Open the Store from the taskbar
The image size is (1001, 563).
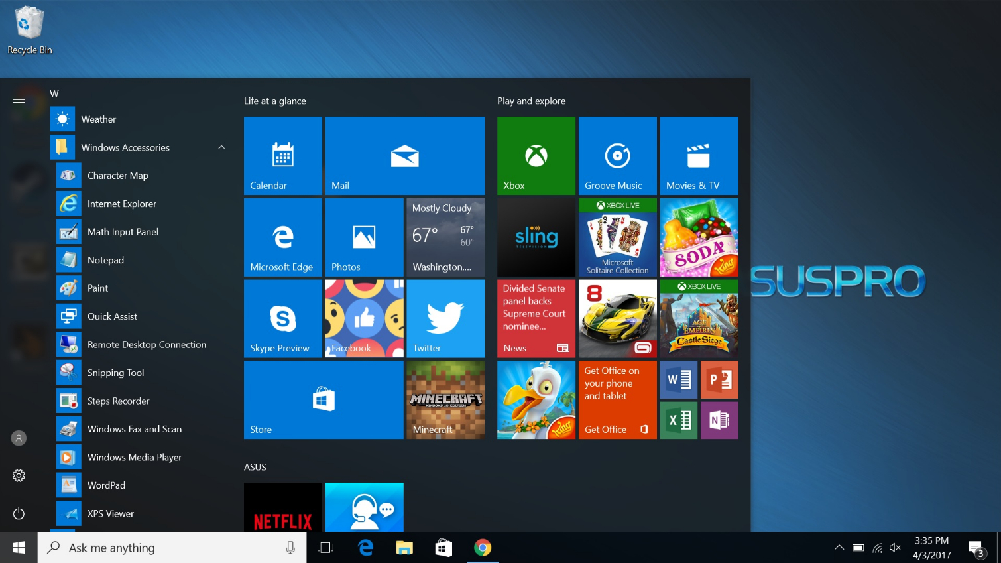(443, 548)
